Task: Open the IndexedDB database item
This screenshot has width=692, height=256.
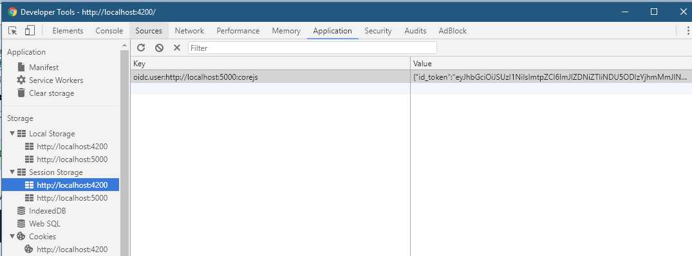Action: [41, 211]
